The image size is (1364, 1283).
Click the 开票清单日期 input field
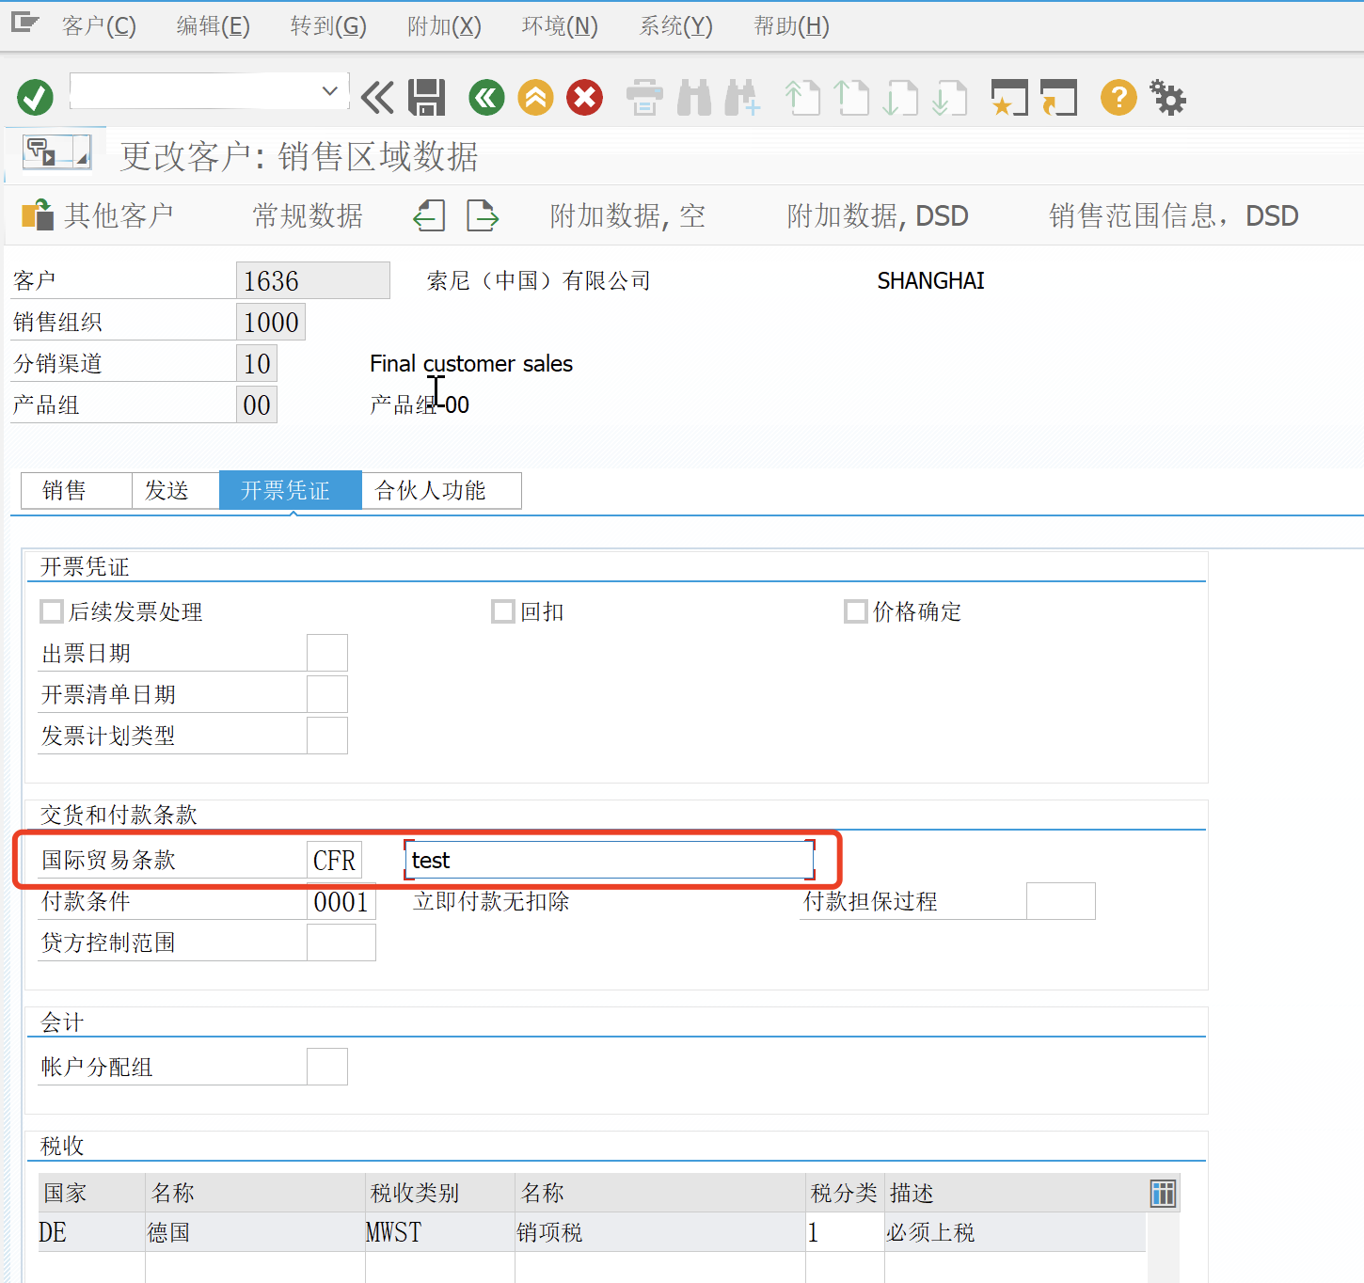click(327, 694)
